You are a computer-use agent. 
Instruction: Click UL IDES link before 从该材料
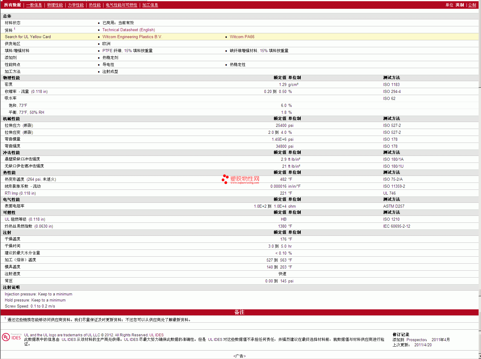[69, 339]
